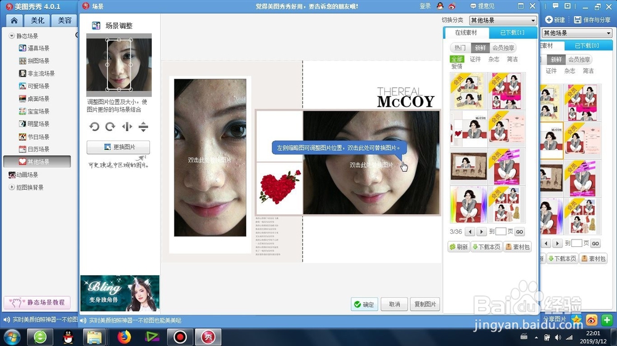Filter templates by 简洁 in scene dialog
Viewport: 617px width, 346px height.
pos(512,59)
